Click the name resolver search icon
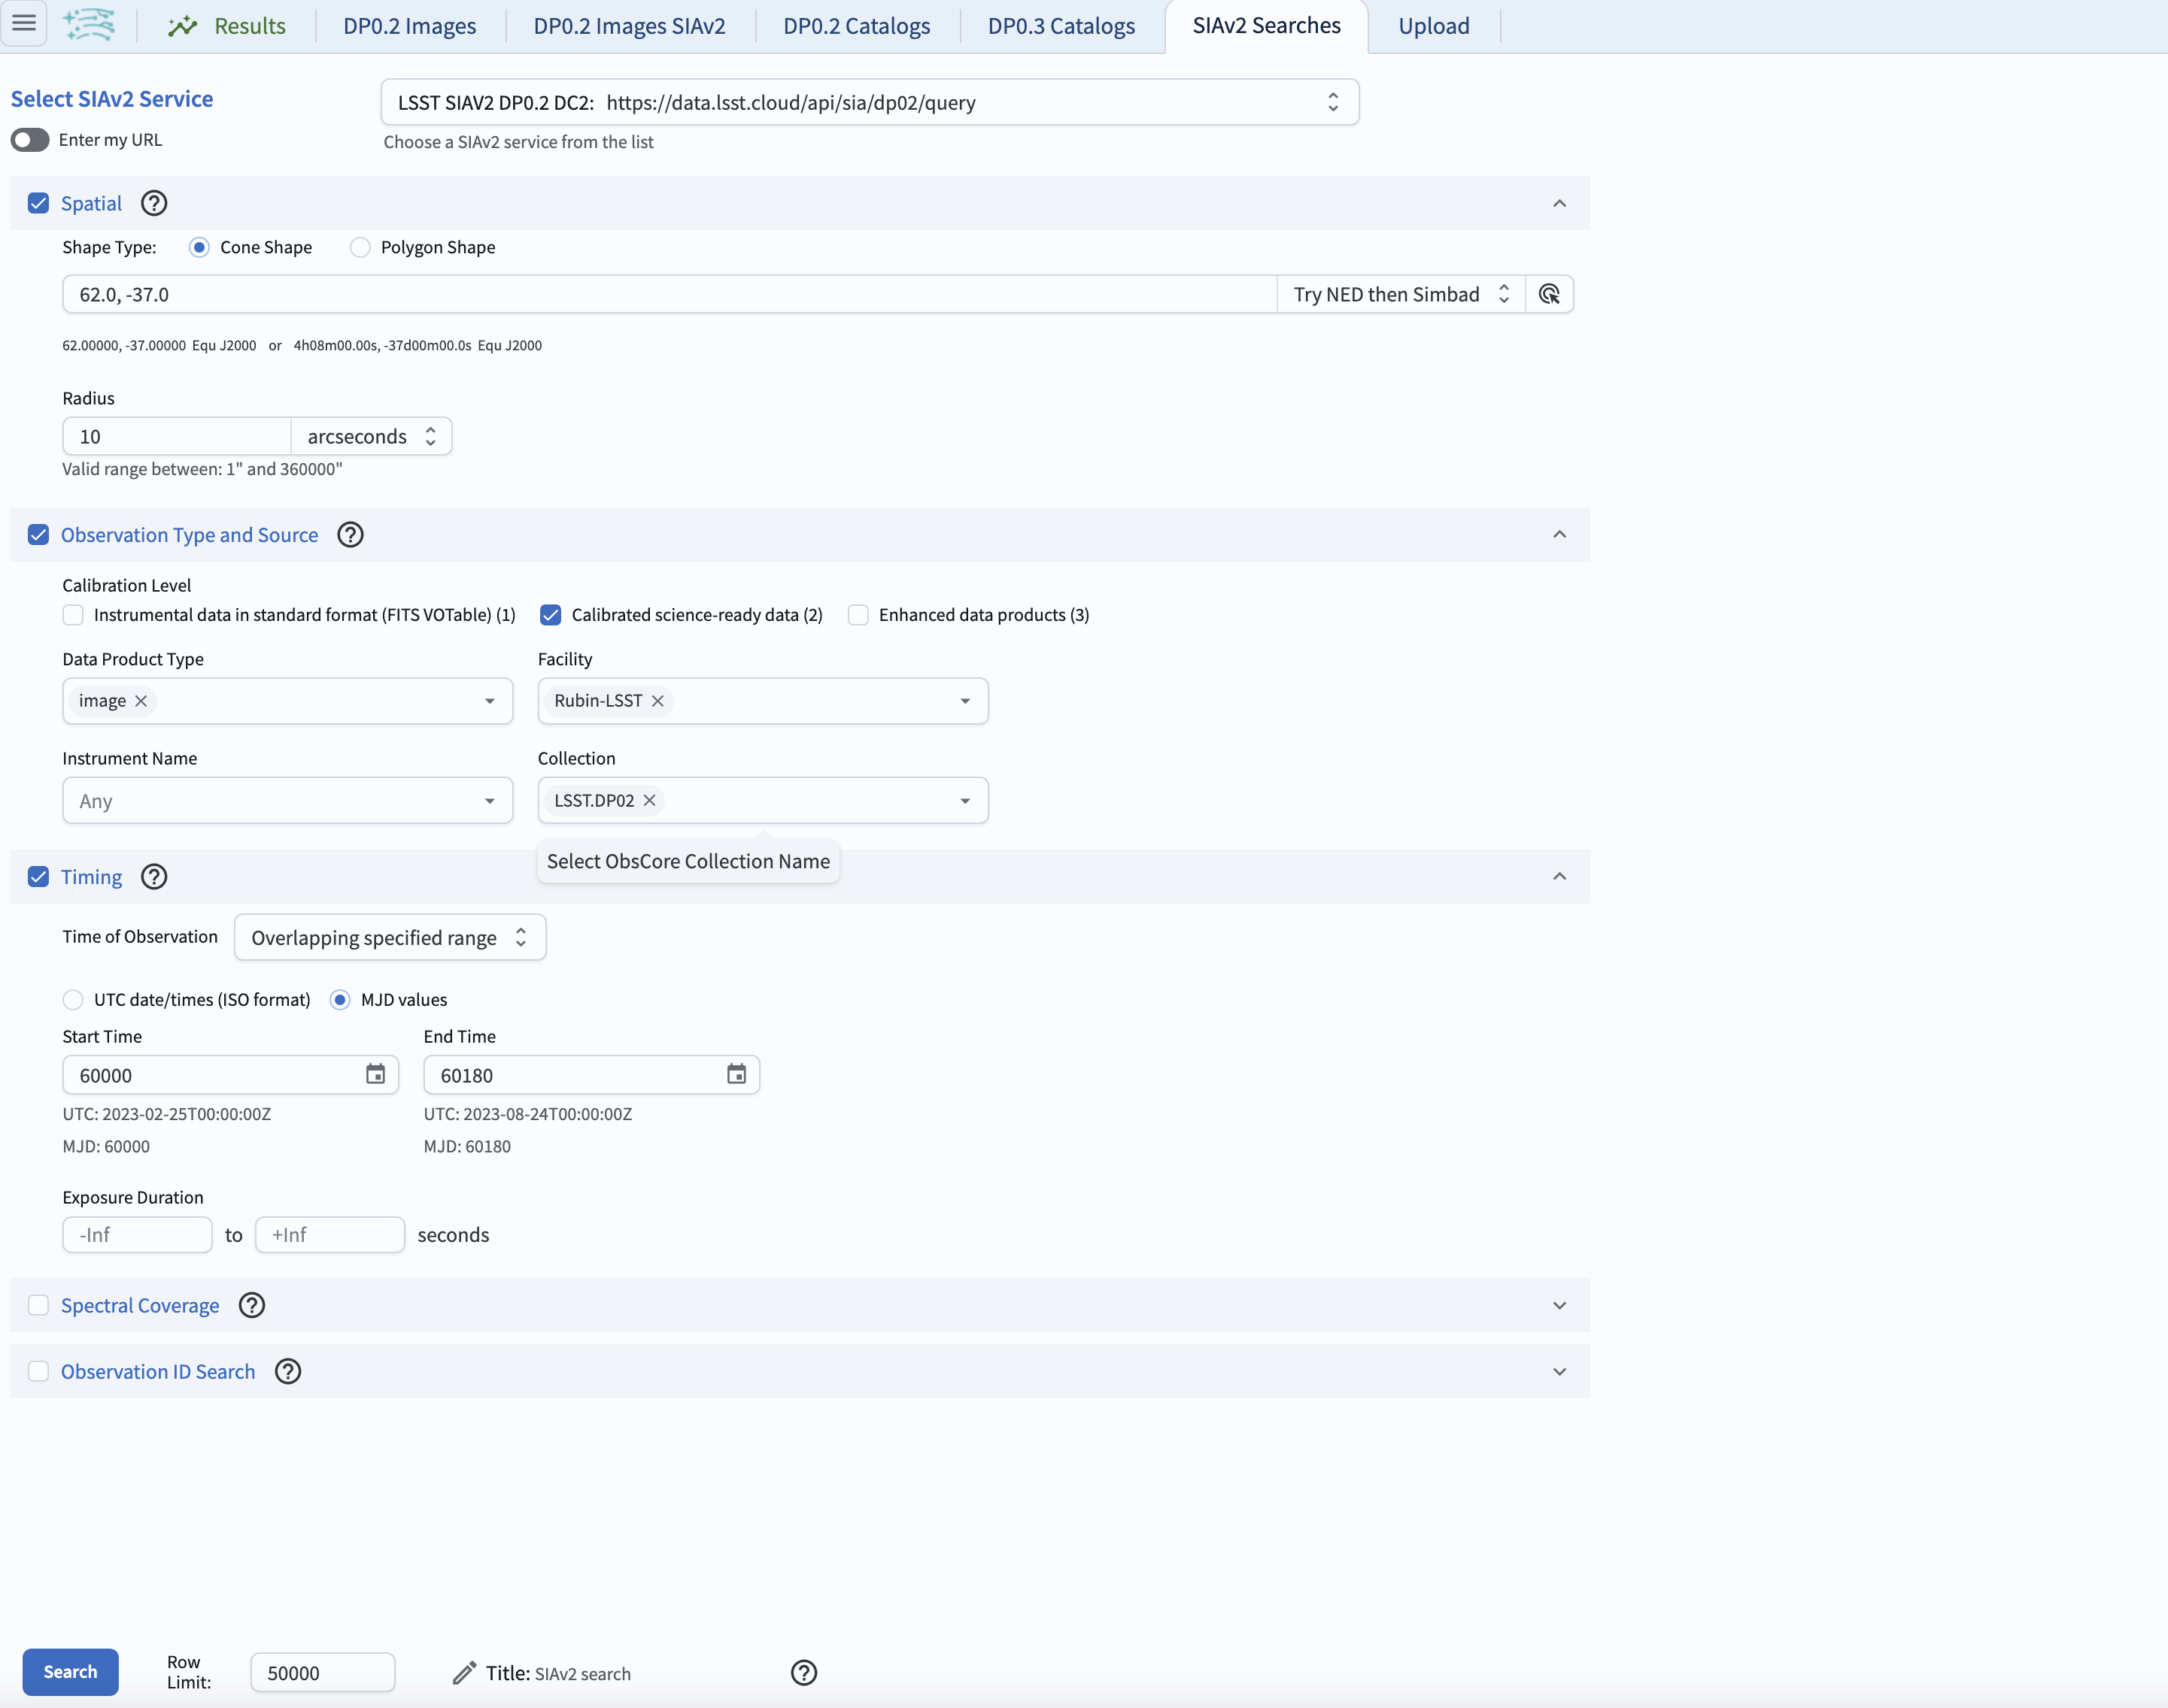 tap(1550, 294)
